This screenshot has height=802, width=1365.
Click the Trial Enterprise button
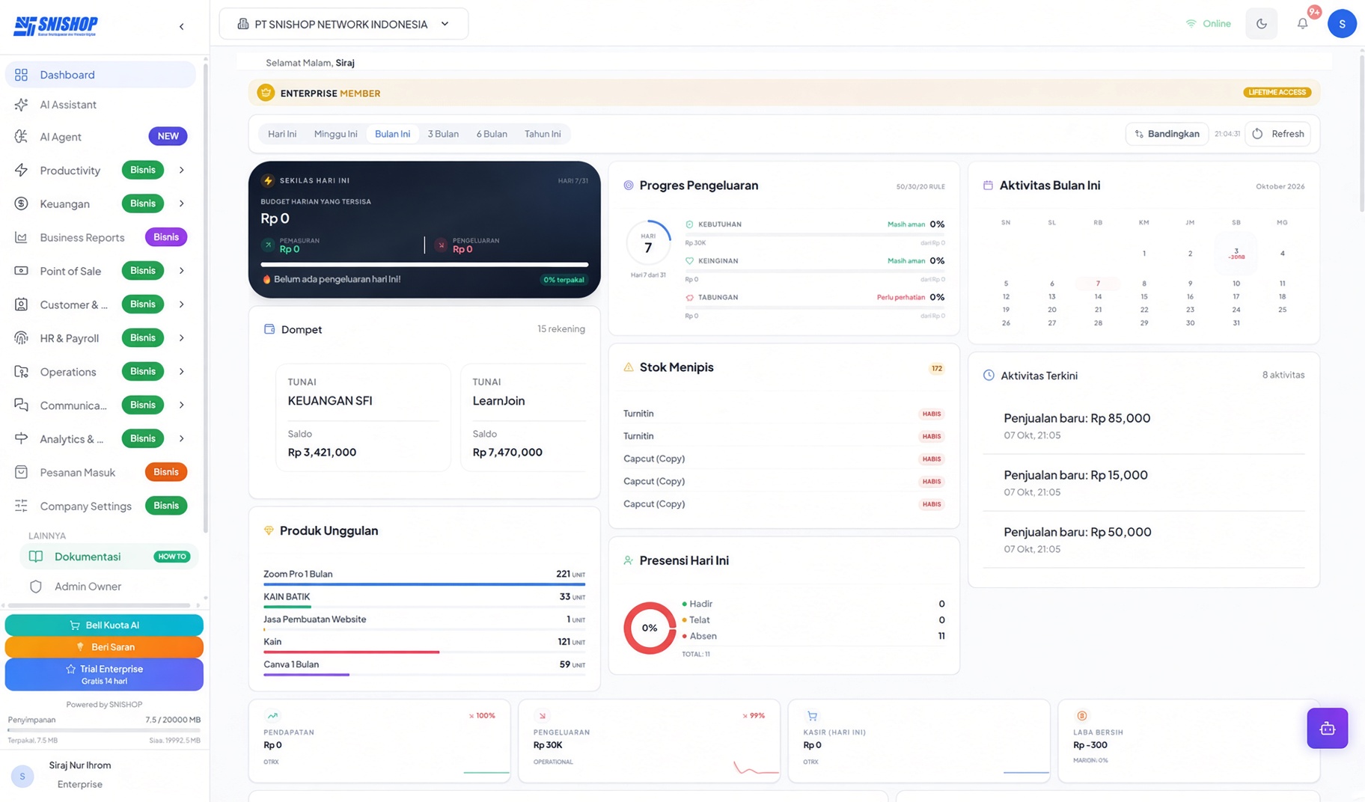104,674
